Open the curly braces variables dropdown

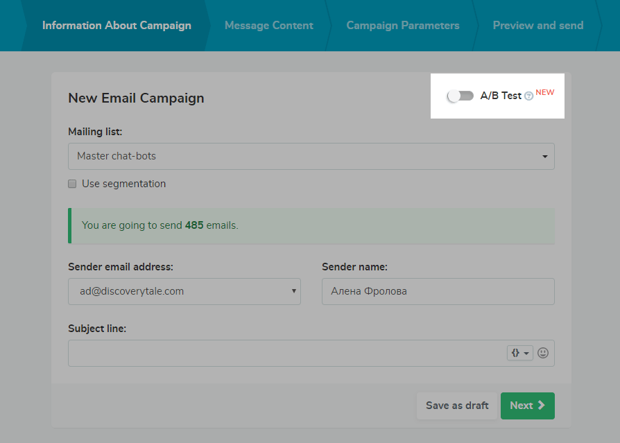click(x=520, y=353)
